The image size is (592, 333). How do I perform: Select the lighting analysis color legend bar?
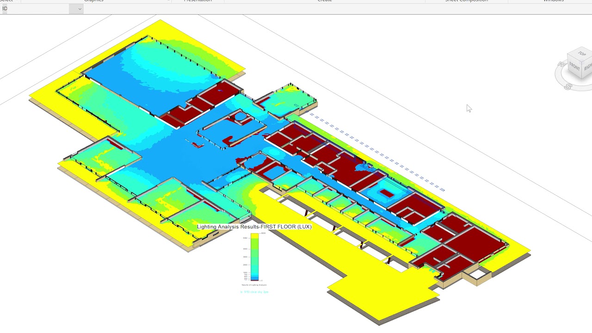(x=254, y=257)
